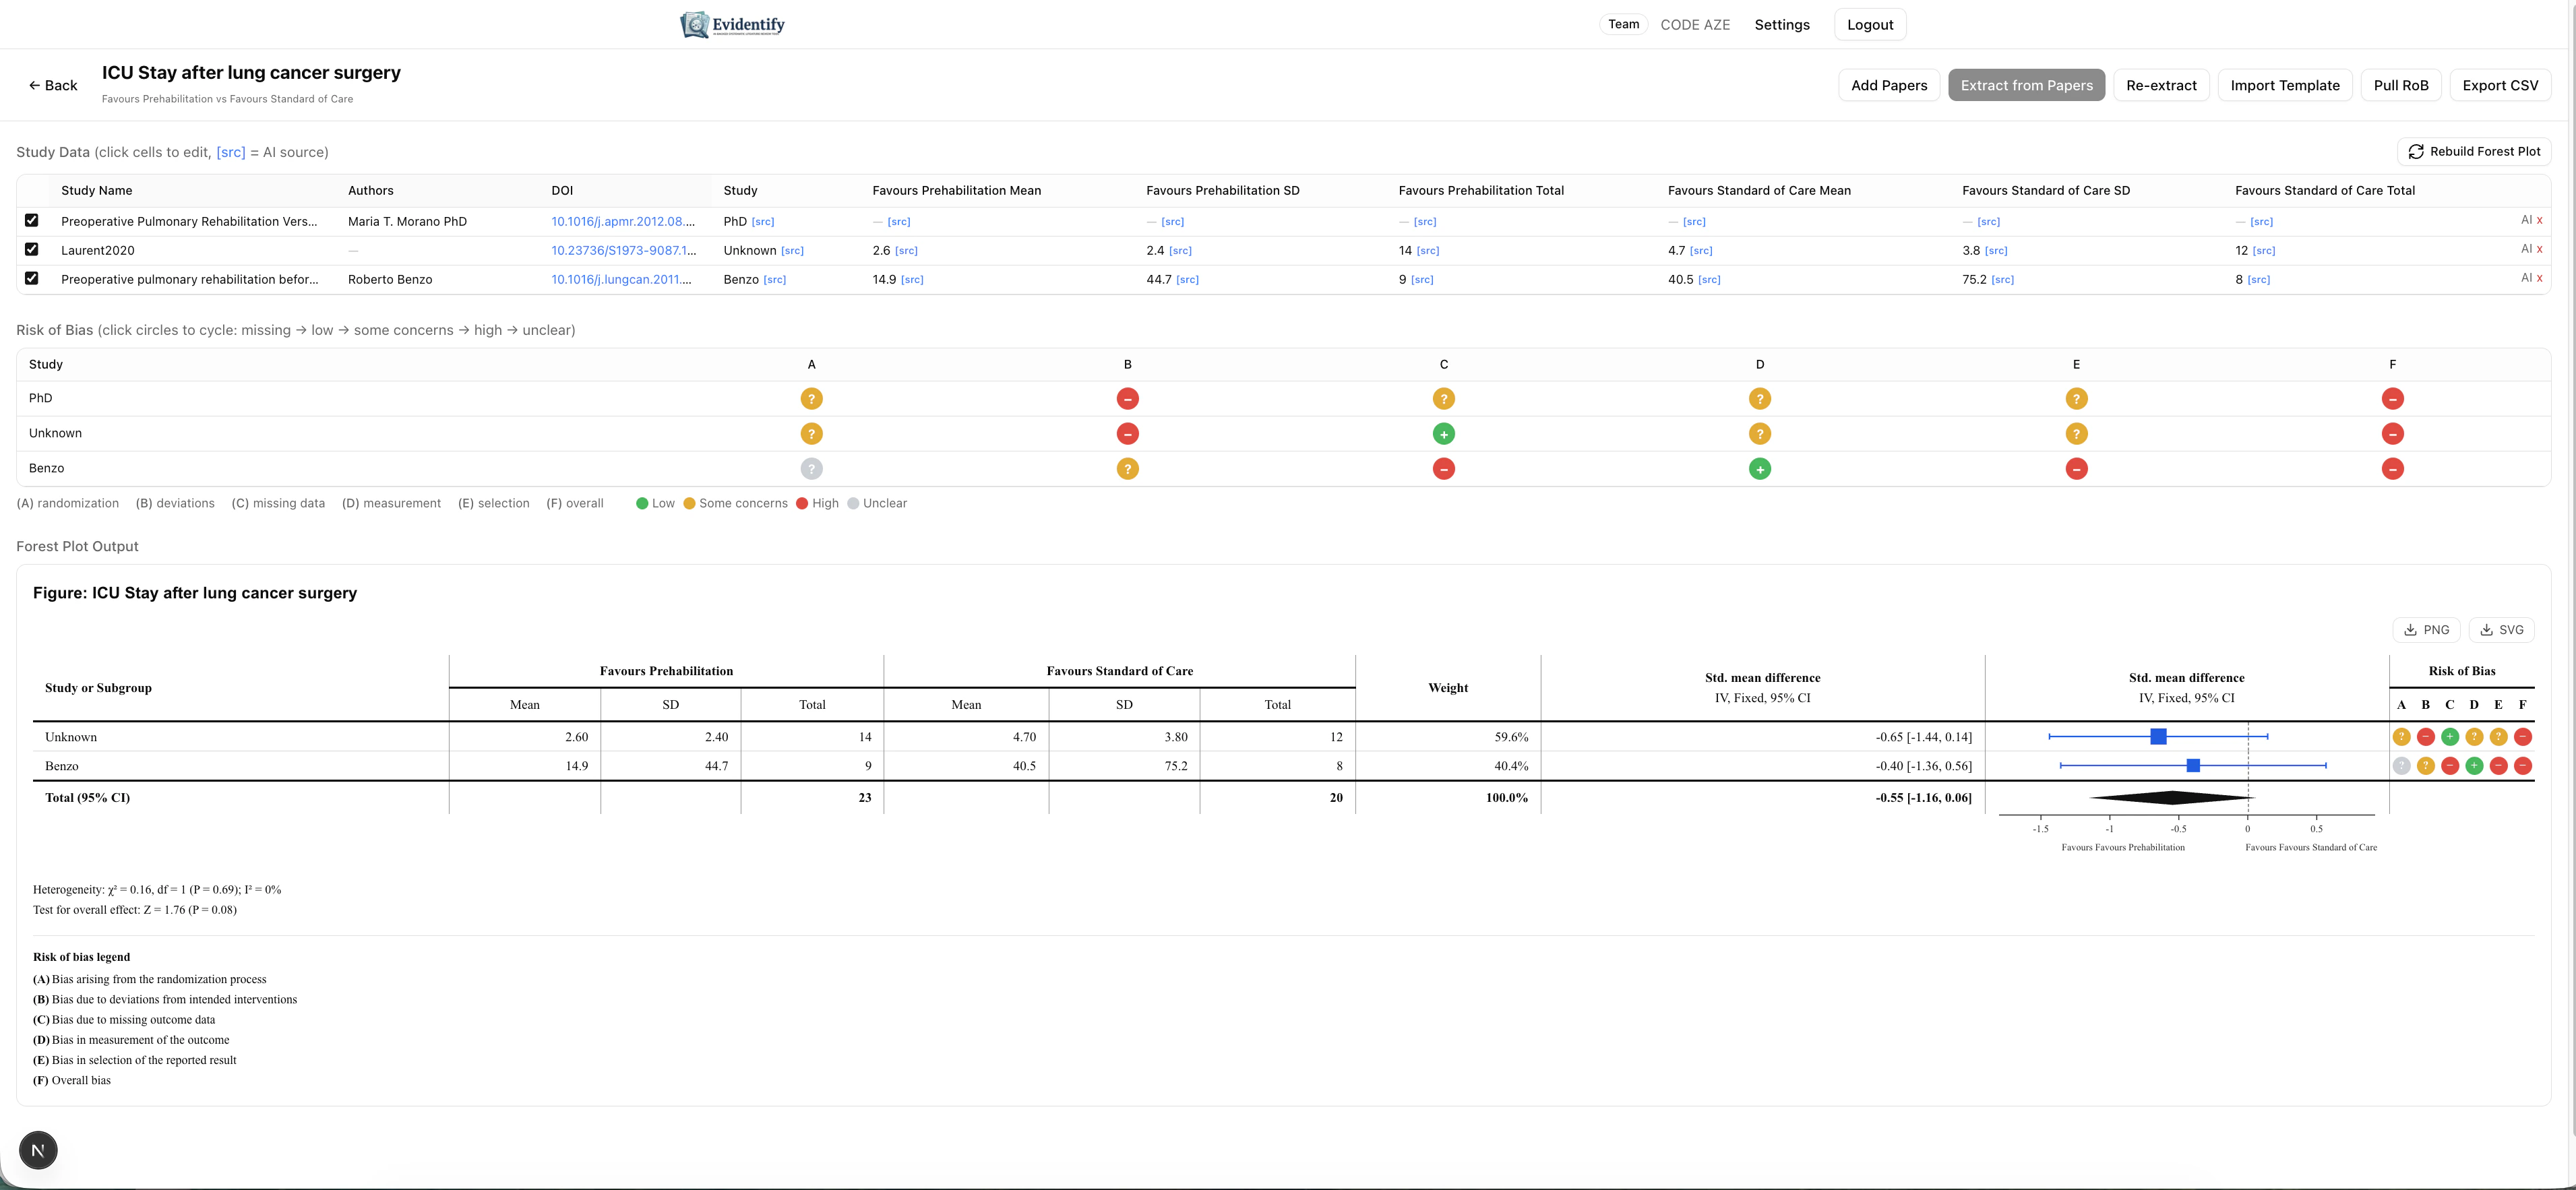The width and height of the screenshot is (2576, 1190).
Task: Uncheck the Laurent2020 study checkbox
Action: coord(32,249)
